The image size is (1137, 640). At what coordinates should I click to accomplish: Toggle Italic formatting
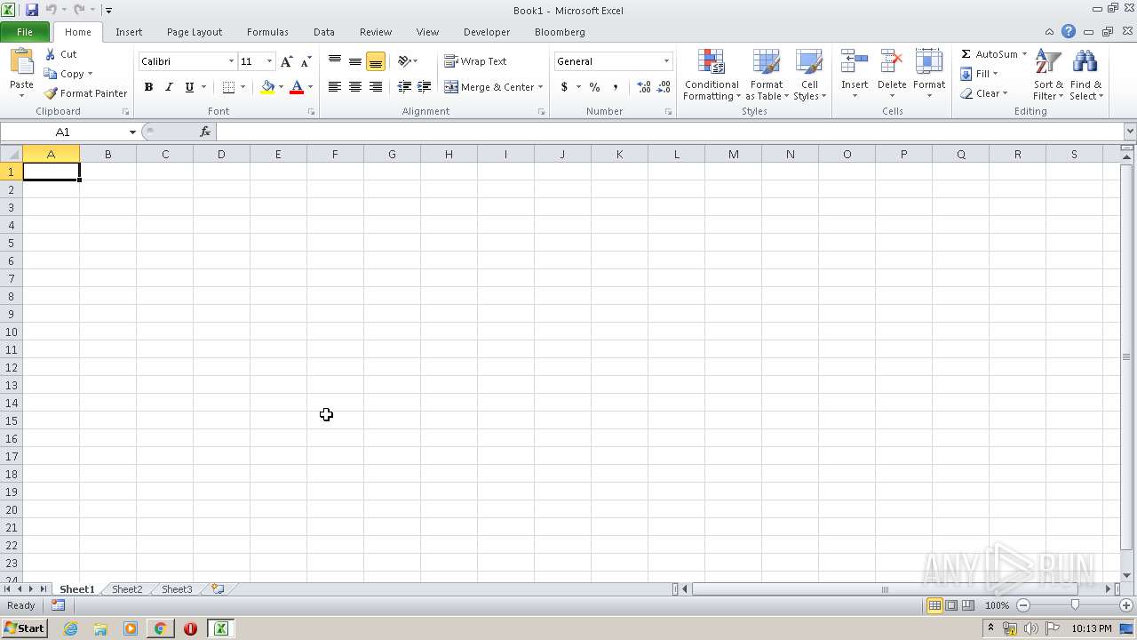(x=169, y=87)
